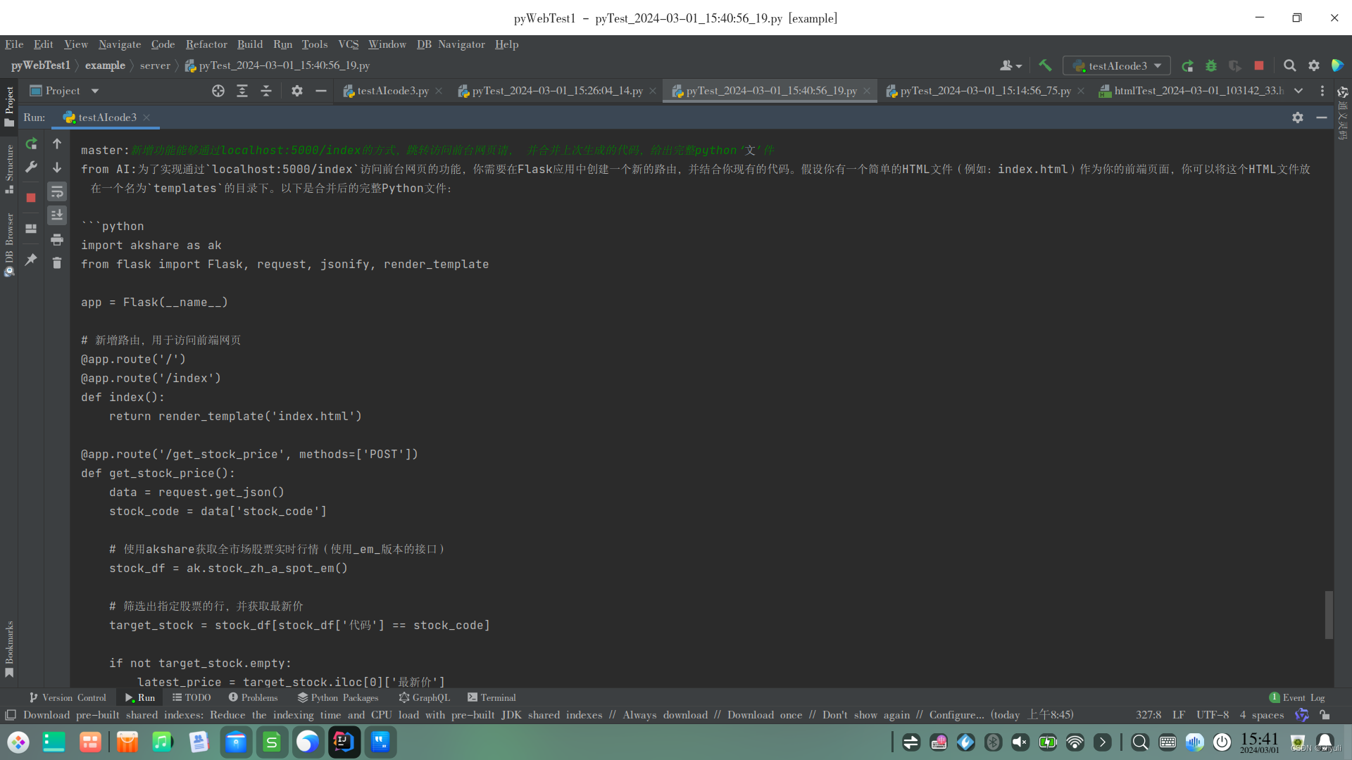Toggle the Project side panel tab
This screenshot has height=760, width=1352.
[x=9, y=106]
